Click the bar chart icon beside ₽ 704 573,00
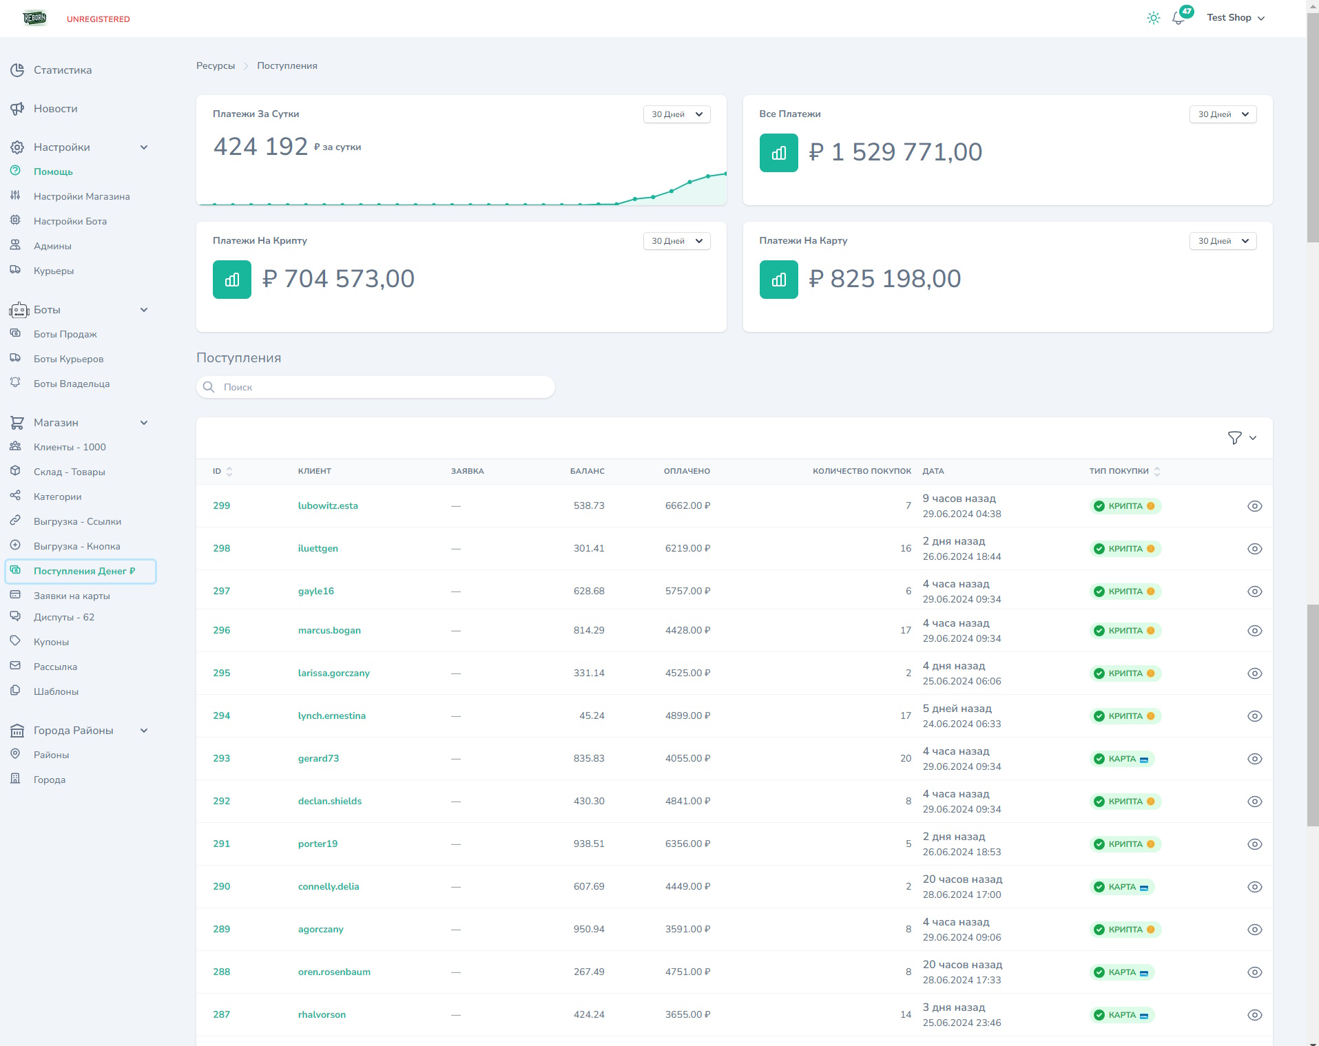This screenshot has height=1046, width=1319. (x=232, y=280)
